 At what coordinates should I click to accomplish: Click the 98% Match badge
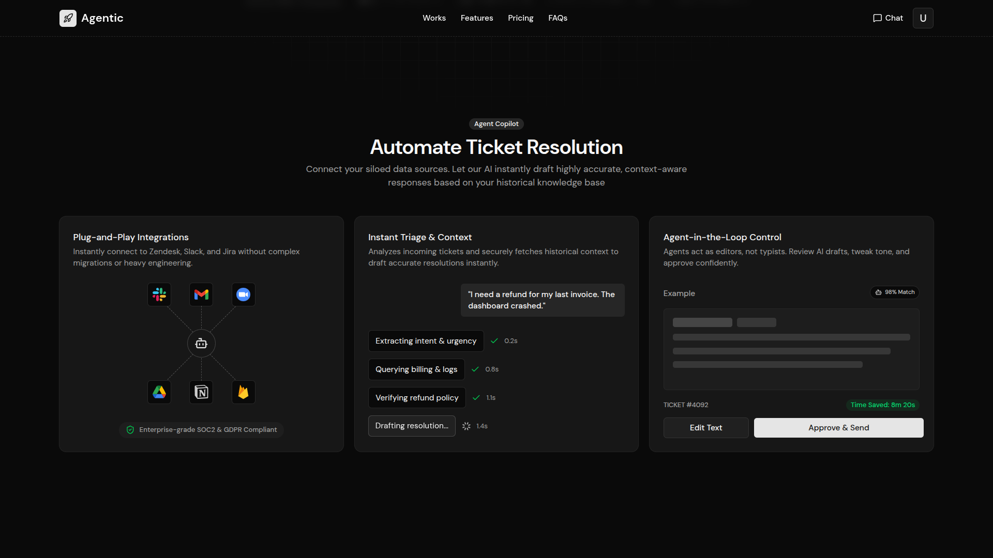895,292
